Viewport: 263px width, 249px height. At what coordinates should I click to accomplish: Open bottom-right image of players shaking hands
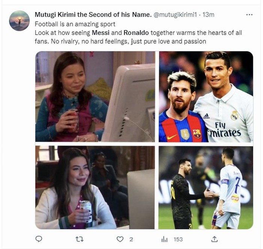coord(206,187)
